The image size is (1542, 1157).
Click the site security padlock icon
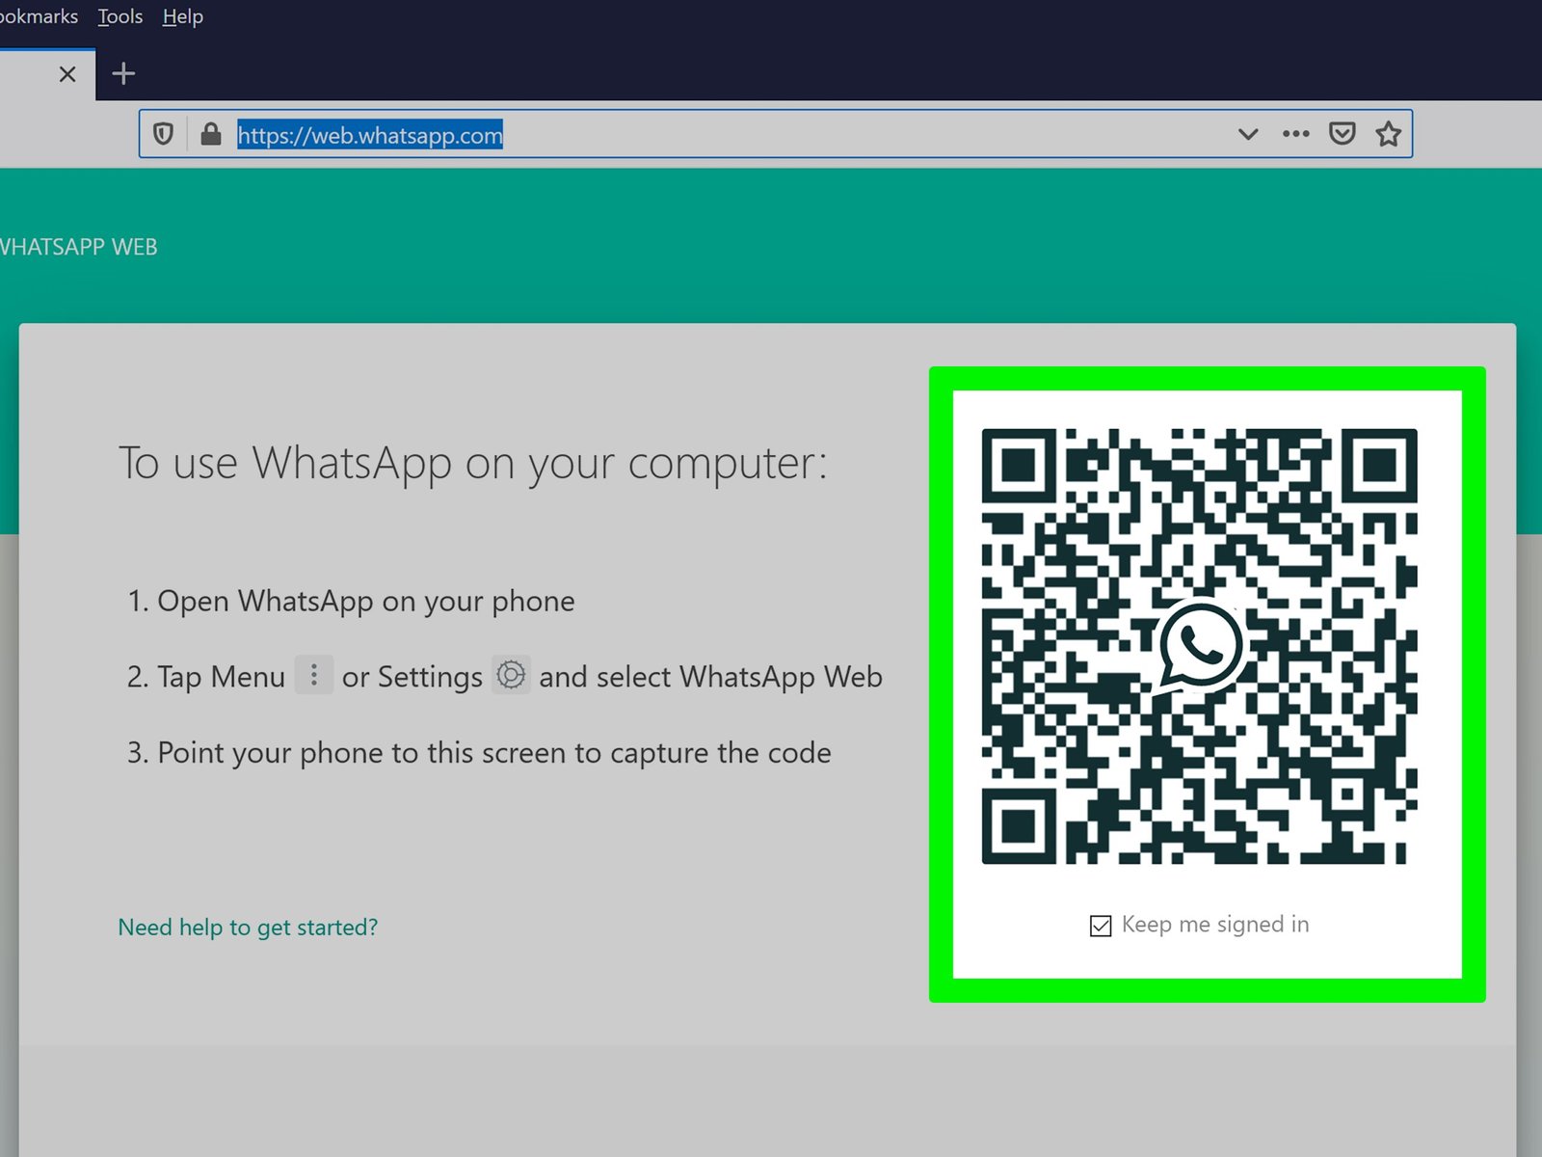coord(210,134)
